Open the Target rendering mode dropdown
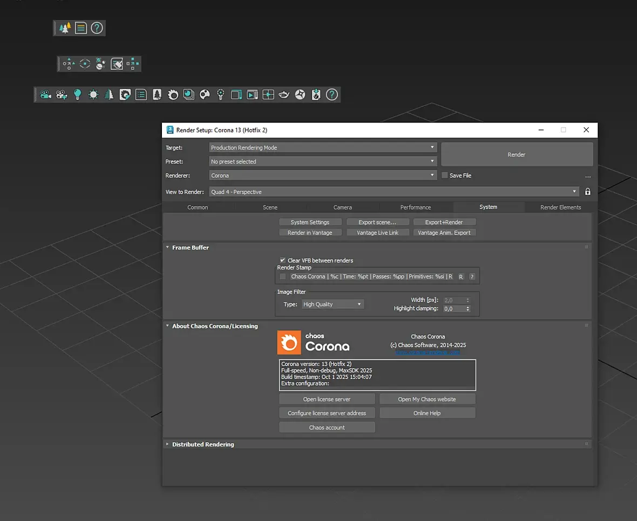This screenshot has width=637, height=521. point(322,147)
